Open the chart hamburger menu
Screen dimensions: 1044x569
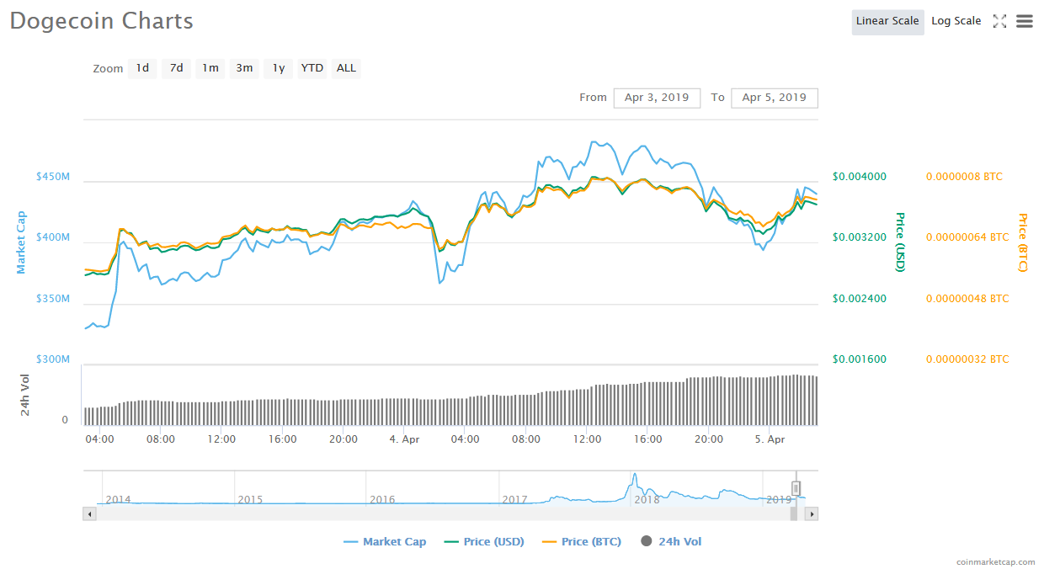[1024, 21]
